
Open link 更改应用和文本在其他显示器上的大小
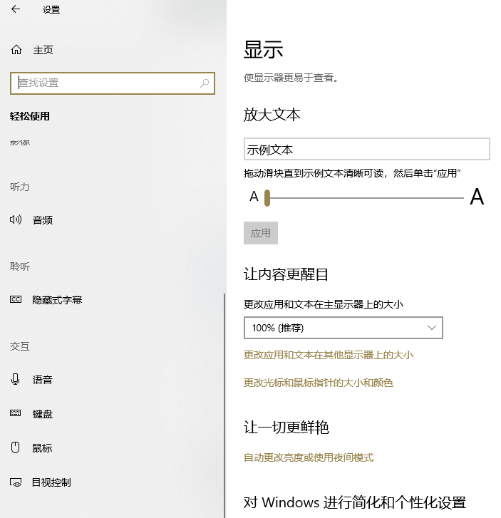click(x=329, y=355)
